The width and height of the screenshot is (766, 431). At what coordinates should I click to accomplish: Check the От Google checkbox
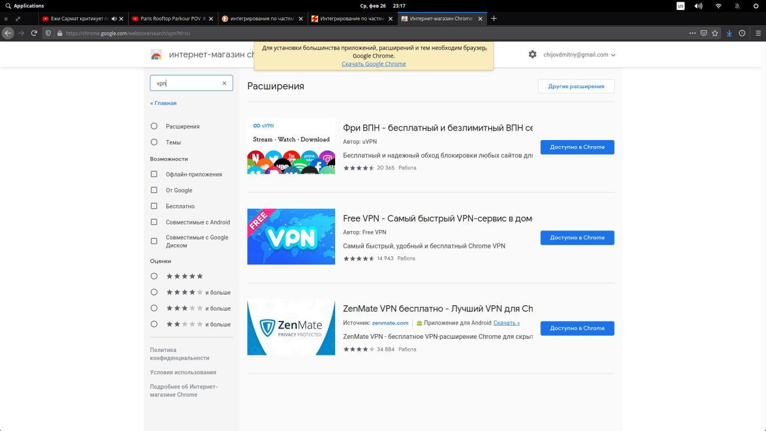click(154, 190)
